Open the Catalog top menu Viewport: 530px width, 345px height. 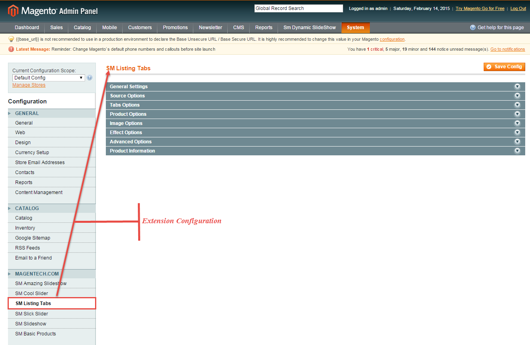click(82, 28)
